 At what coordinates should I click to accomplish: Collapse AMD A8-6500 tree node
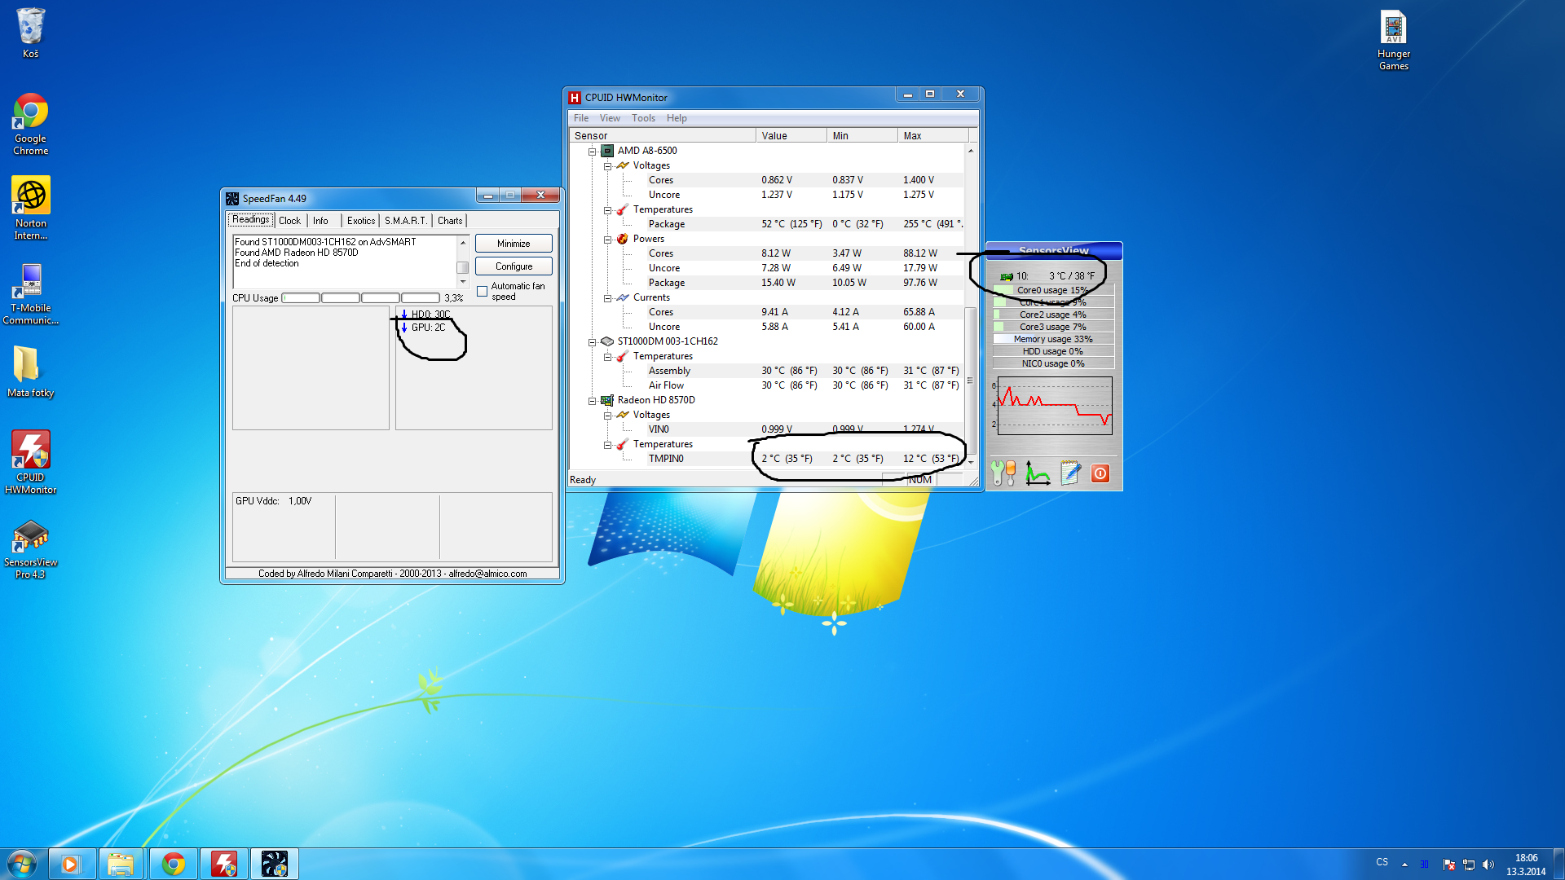click(x=593, y=152)
